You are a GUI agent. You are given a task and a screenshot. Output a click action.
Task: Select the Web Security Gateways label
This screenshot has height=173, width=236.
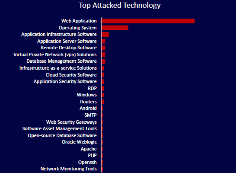(71, 122)
